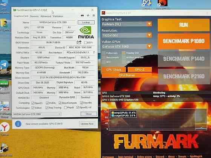This screenshot has width=211, height=158.
Task: Click the NVIDIA logo in GPU-Z
Action: tap(86, 32)
